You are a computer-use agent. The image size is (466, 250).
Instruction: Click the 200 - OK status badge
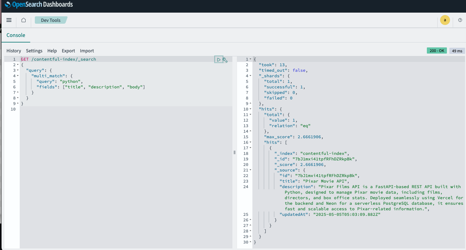tap(437, 50)
